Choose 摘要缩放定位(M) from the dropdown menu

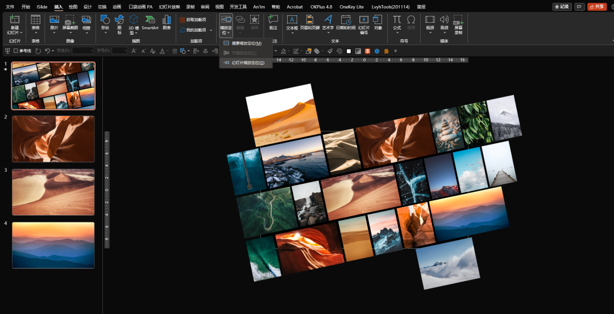246,43
